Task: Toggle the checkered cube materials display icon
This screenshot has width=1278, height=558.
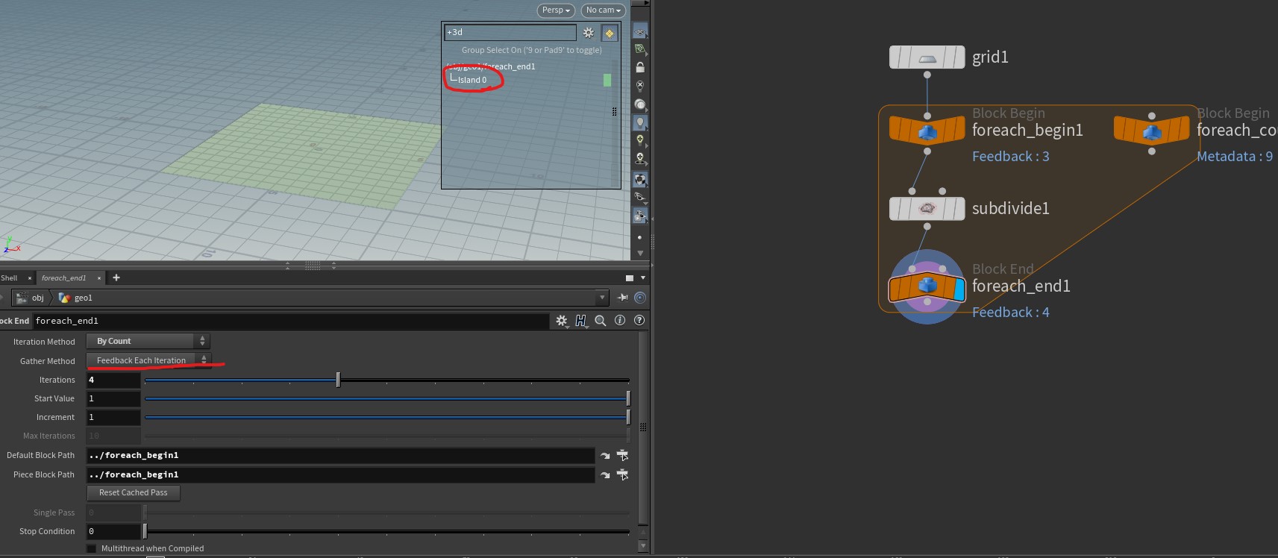Action: coord(640,179)
